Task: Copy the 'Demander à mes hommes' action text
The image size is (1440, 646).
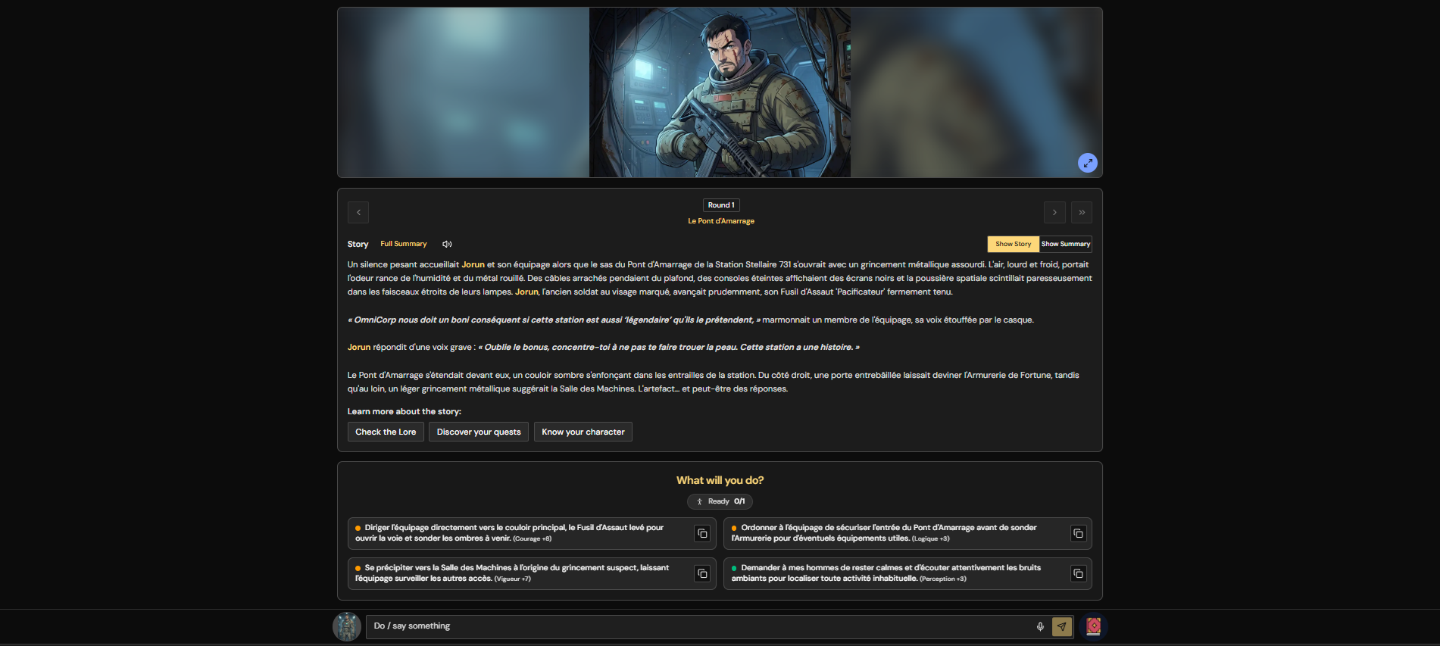Action: point(1078,573)
